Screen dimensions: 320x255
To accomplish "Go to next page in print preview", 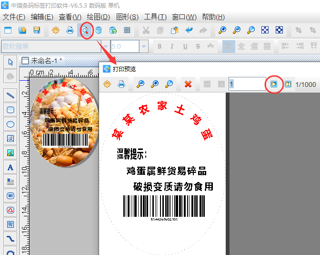I will tap(274, 84).
